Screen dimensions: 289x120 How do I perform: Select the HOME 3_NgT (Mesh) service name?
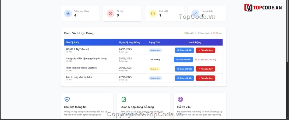coord(77,49)
